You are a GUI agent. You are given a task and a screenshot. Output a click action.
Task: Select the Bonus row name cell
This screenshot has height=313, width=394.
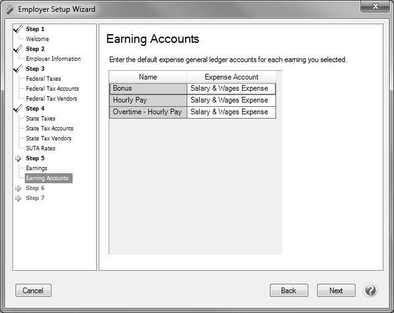pyautogui.click(x=148, y=88)
